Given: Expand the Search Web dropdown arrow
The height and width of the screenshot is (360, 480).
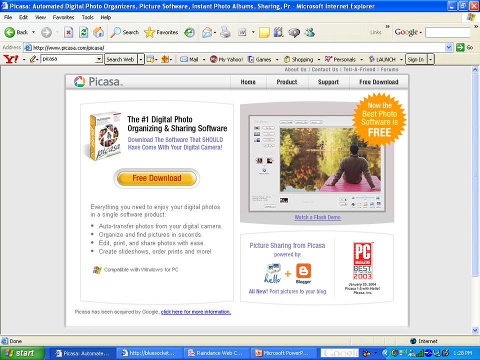Looking at the screenshot, I should [141, 59].
